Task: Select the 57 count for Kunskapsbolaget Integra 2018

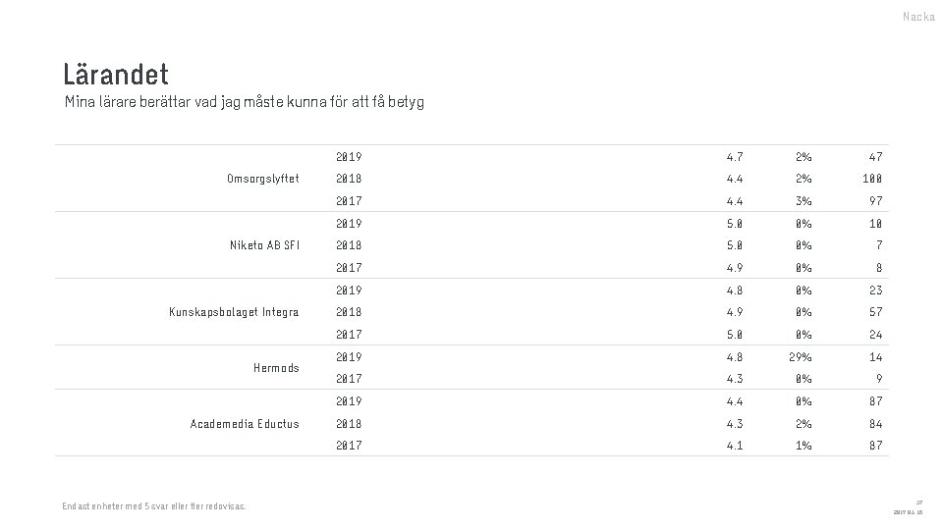Action: (875, 312)
